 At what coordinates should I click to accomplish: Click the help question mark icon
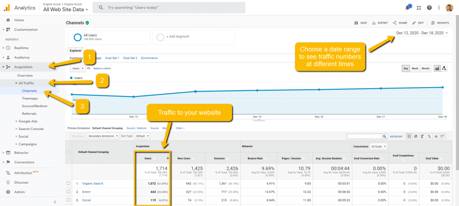click(429, 8)
